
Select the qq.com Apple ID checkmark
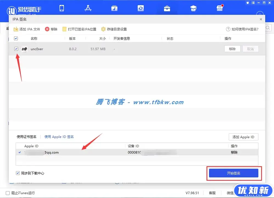(20, 152)
